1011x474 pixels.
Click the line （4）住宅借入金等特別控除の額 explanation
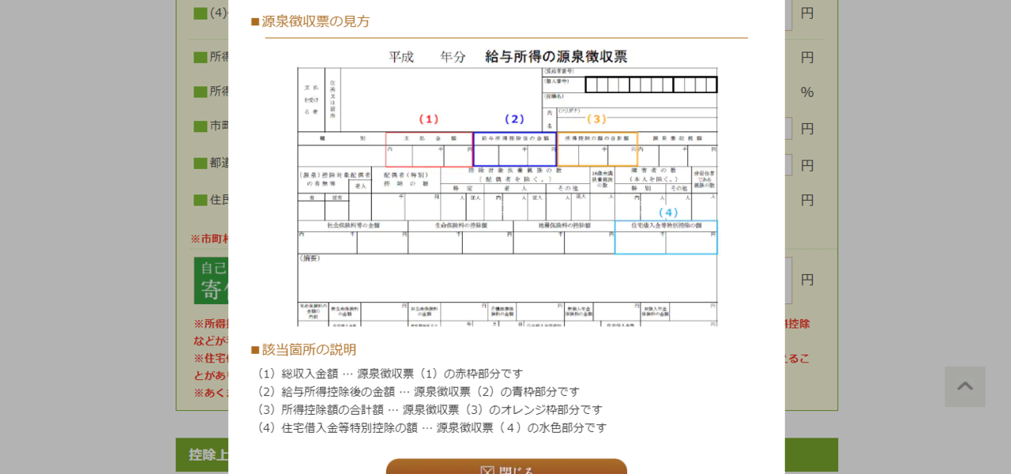[x=430, y=428]
